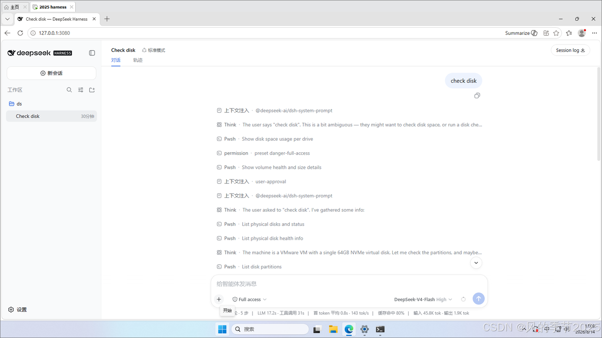
Task: Copy the 'check disk' message
Action: [477, 96]
